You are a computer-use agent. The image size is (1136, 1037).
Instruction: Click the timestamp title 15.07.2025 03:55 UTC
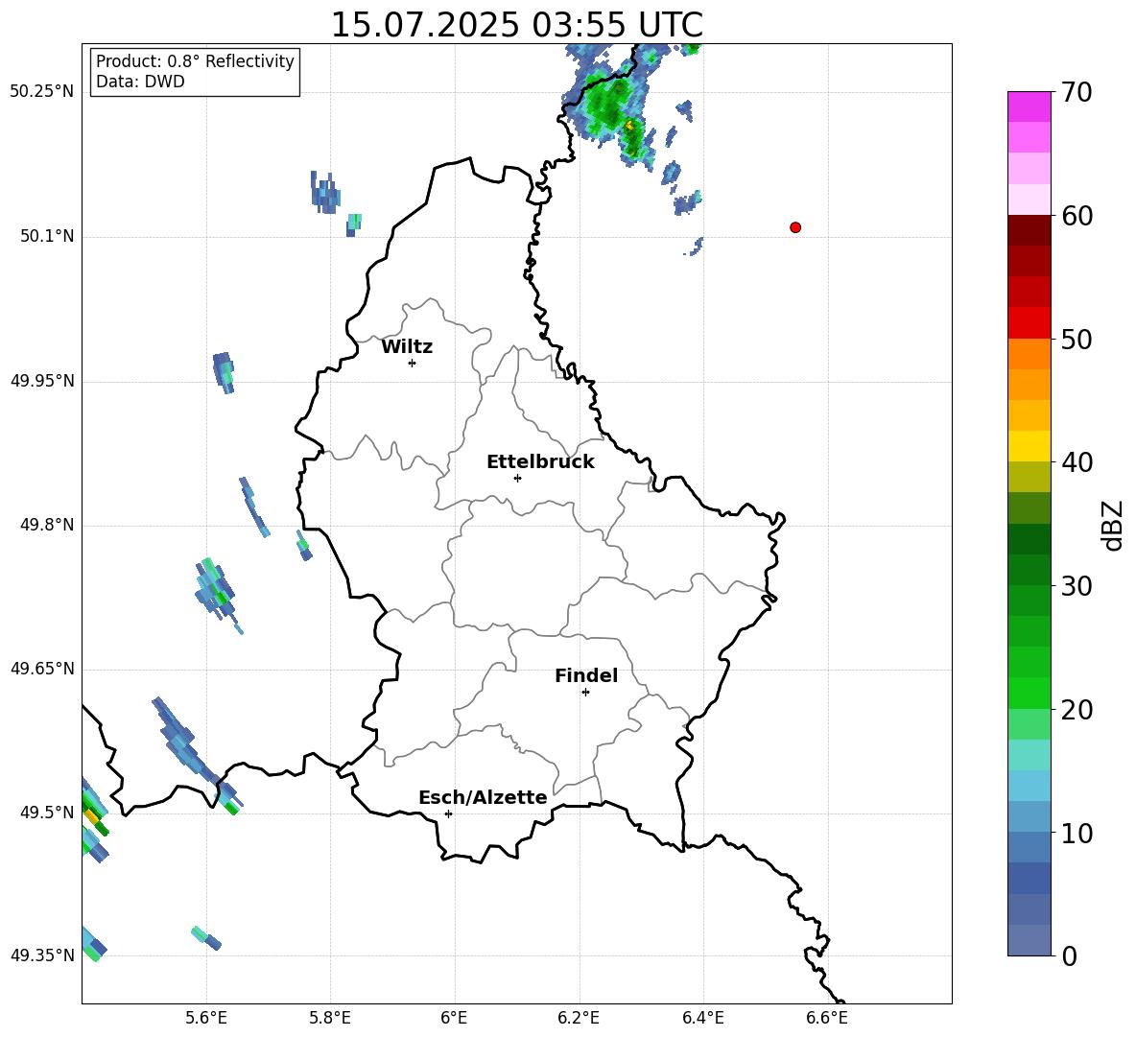[516, 25]
